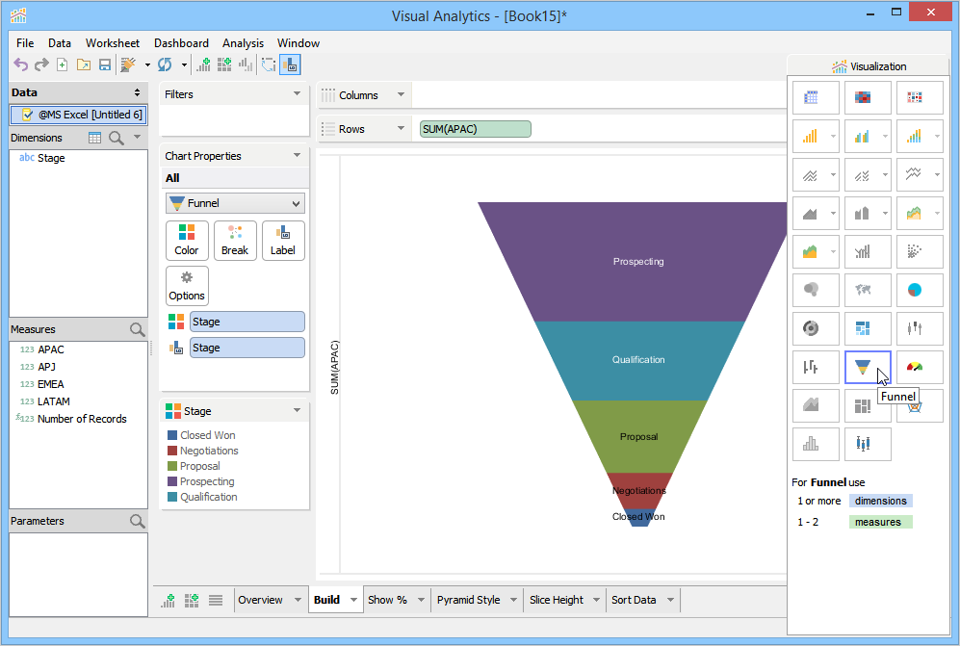Click the table view icon in Dimensions header
This screenshot has height=646, width=960.
[94, 138]
